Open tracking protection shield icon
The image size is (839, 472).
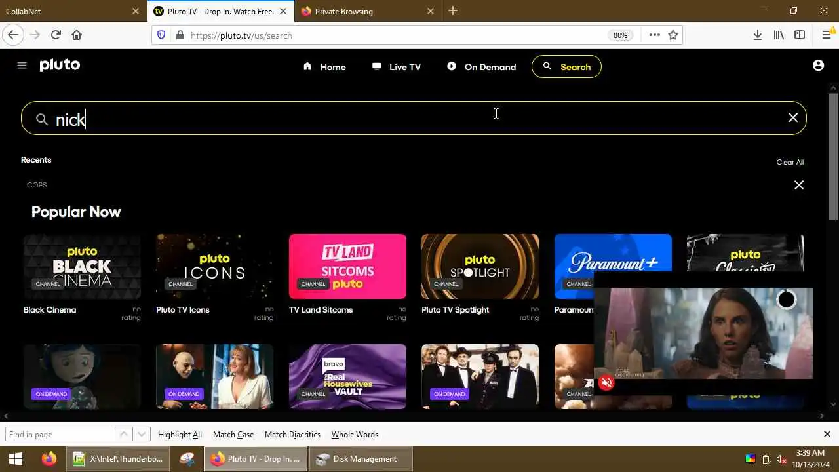pos(162,35)
